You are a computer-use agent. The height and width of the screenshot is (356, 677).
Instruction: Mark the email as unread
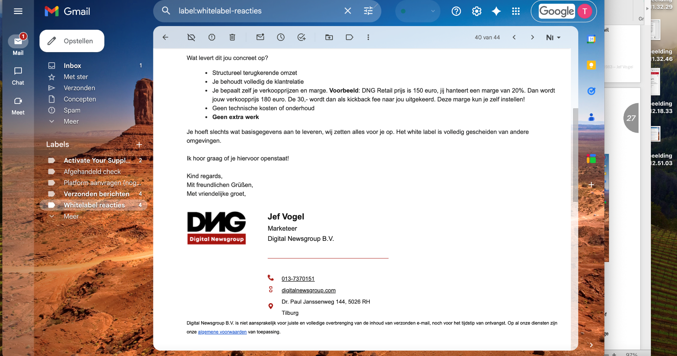point(260,37)
